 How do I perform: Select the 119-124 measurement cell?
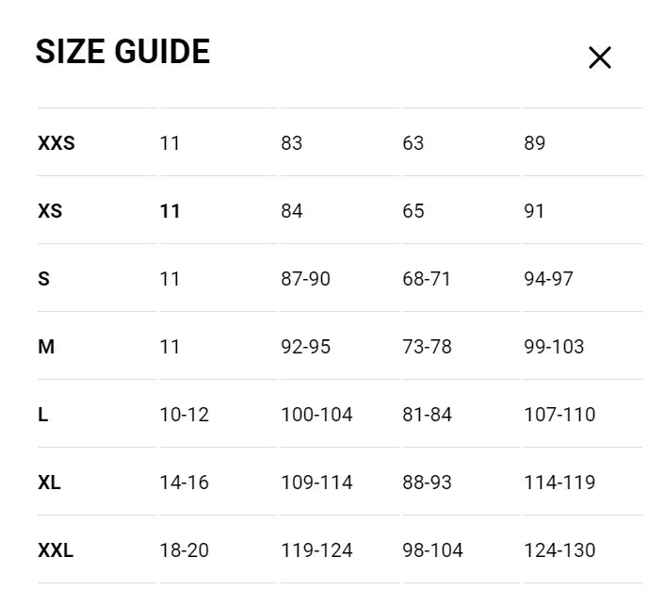[x=316, y=551]
